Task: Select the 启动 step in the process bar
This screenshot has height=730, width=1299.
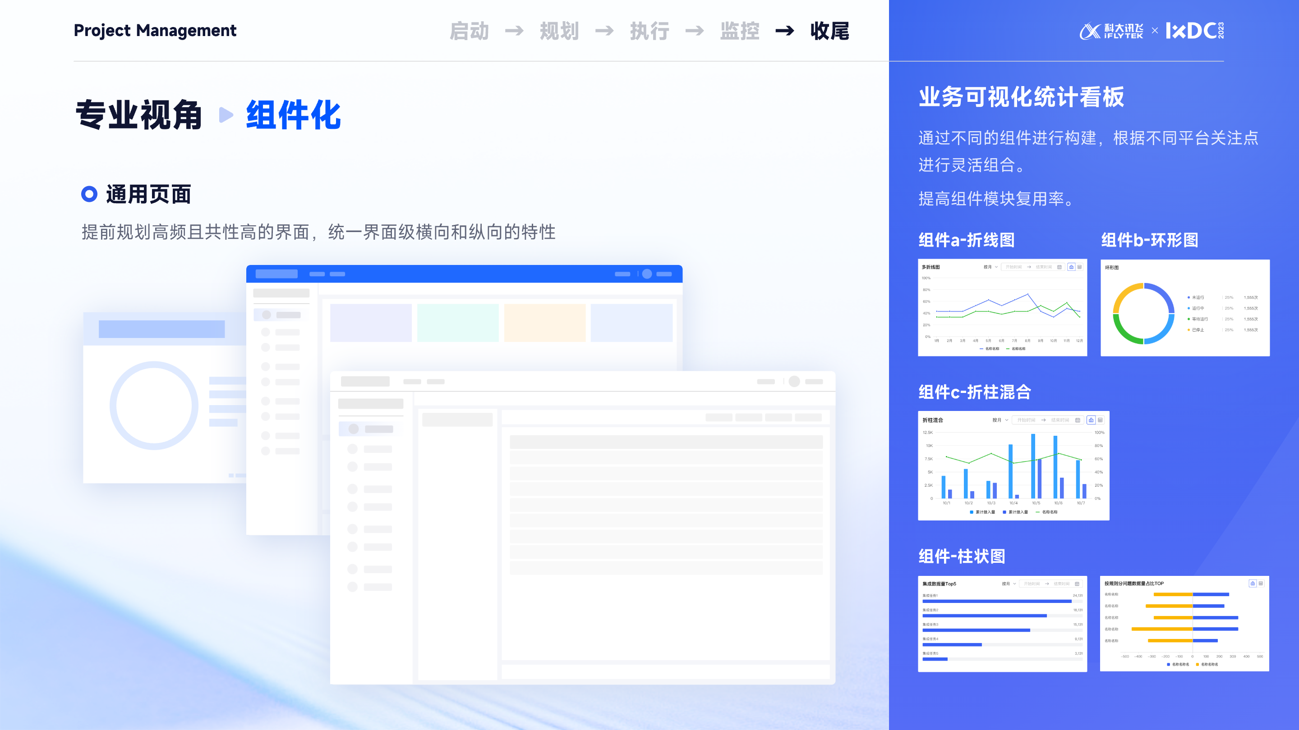Action: pos(470,31)
